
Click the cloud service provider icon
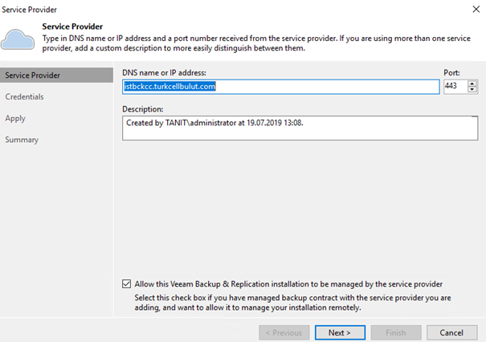(18, 39)
